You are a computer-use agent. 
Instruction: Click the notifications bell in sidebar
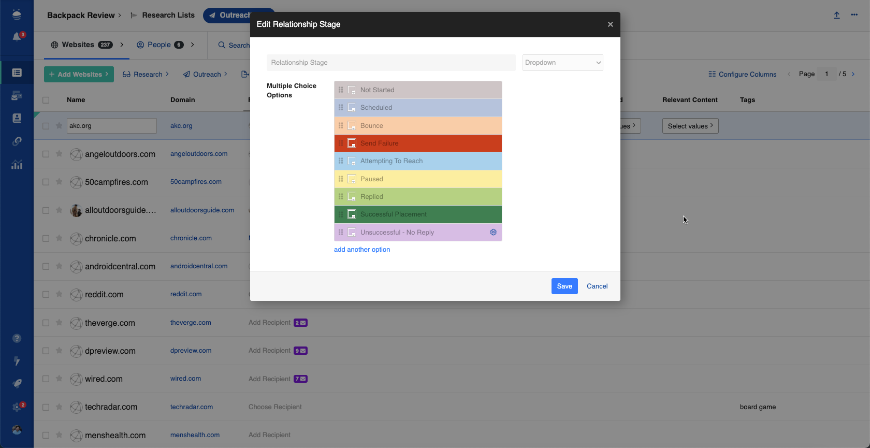coord(17,37)
